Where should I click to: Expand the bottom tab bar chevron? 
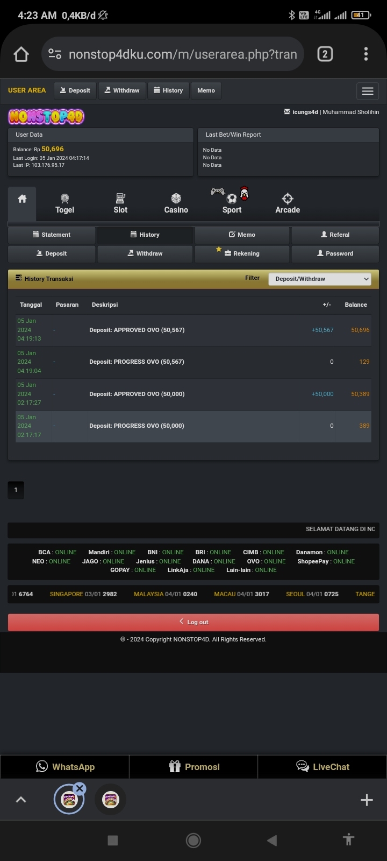(x=21, y=800)
